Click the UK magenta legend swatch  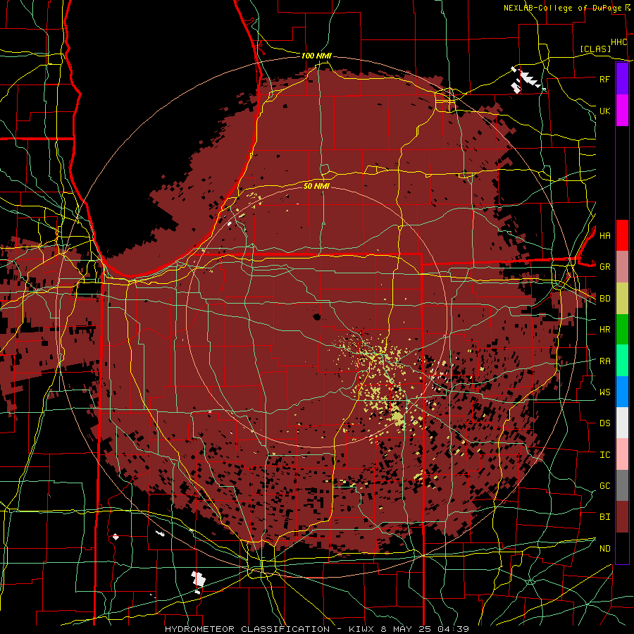pos(622,111)
